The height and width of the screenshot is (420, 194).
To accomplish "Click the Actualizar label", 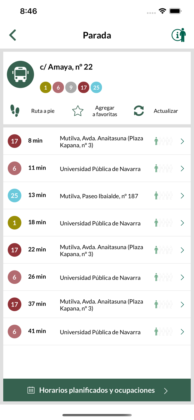I will point(166,111).
